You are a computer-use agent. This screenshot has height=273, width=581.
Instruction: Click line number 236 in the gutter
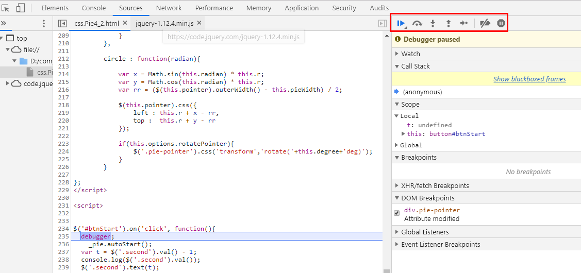click(x=64, y=244)
